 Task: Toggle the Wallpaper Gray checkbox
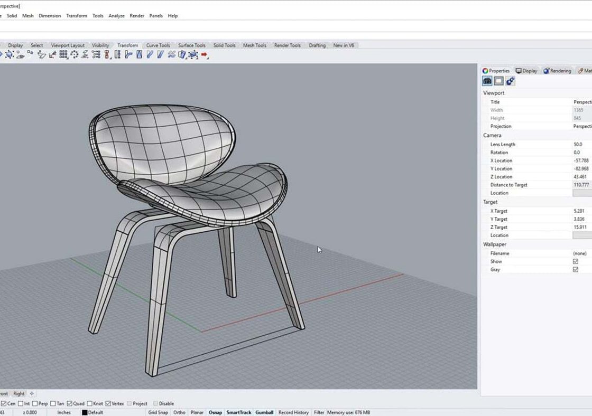[x=576, y=270]
